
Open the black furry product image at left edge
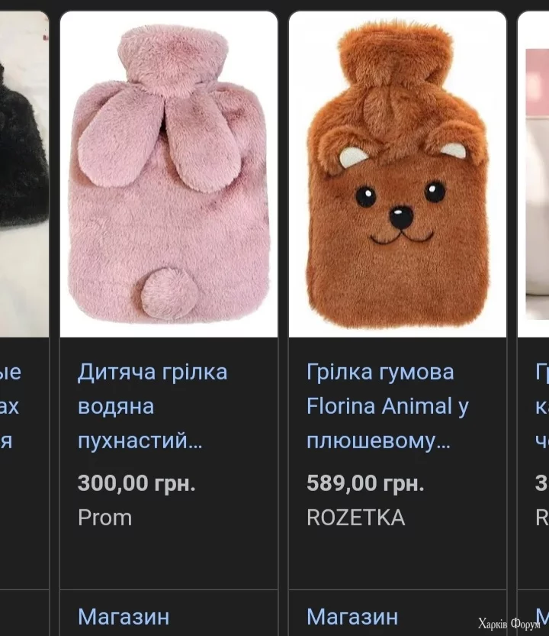click(24, 174)
